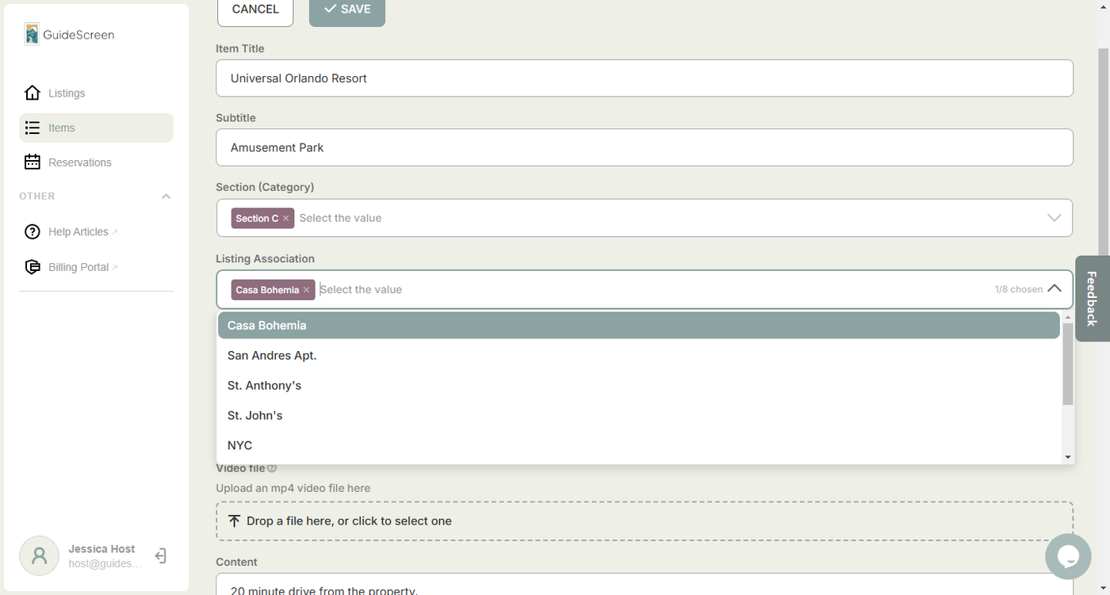1110x595 pixels.
Task: Click the upload arrow icon in drop zone
Action: 234,521
